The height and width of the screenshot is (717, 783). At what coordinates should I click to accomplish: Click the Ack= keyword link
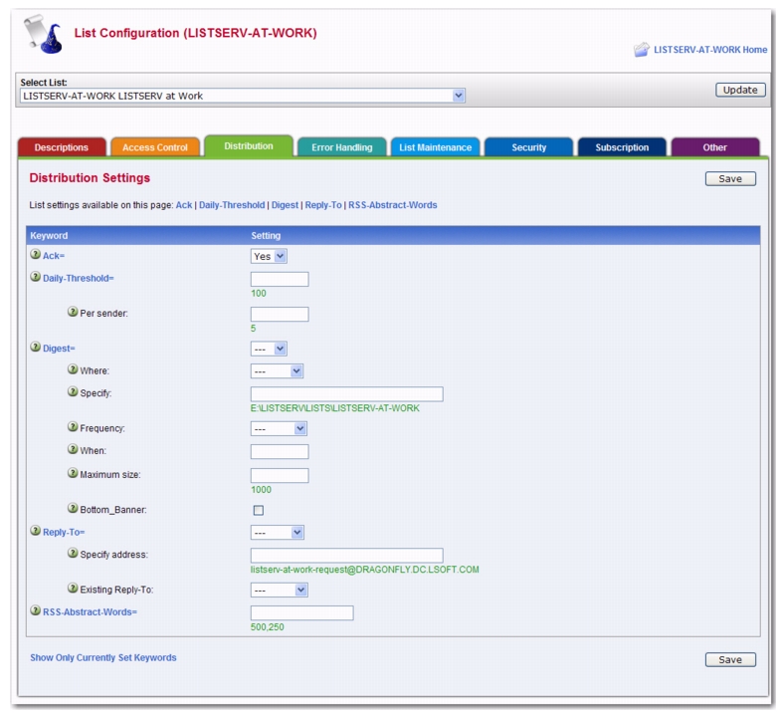pos(54,256)
